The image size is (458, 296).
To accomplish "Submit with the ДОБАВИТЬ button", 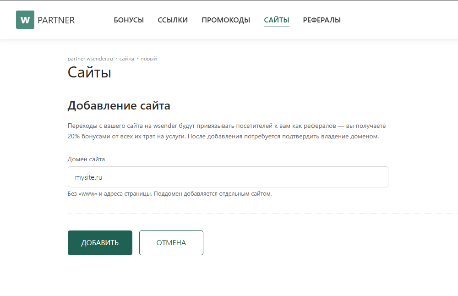I will pos(100,243).
